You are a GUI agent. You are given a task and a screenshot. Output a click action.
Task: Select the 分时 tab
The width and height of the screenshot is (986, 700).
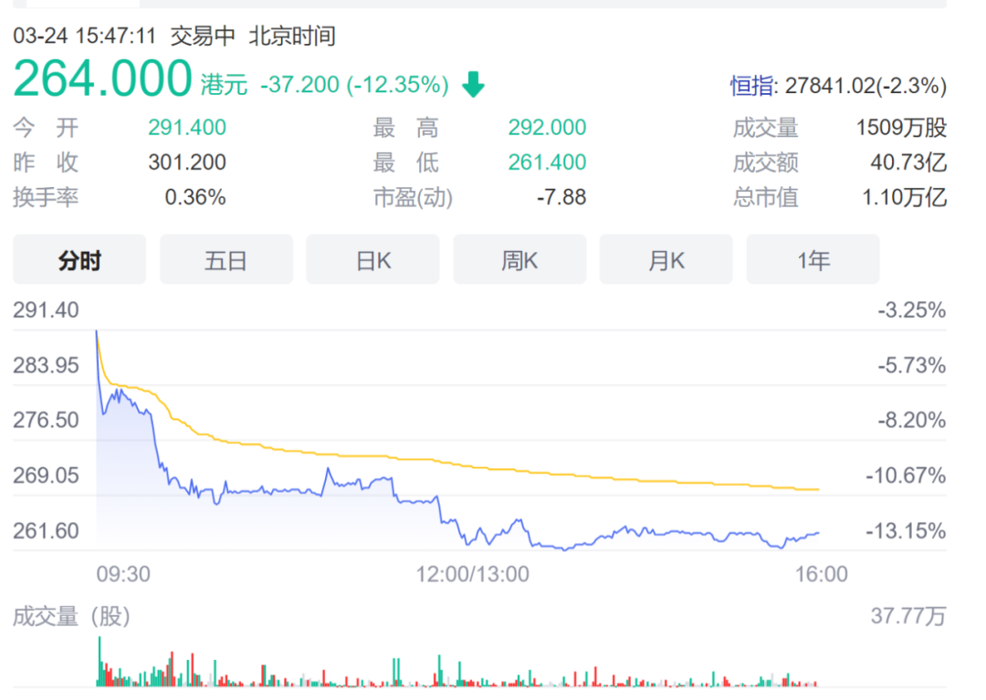tap(79, 260)
